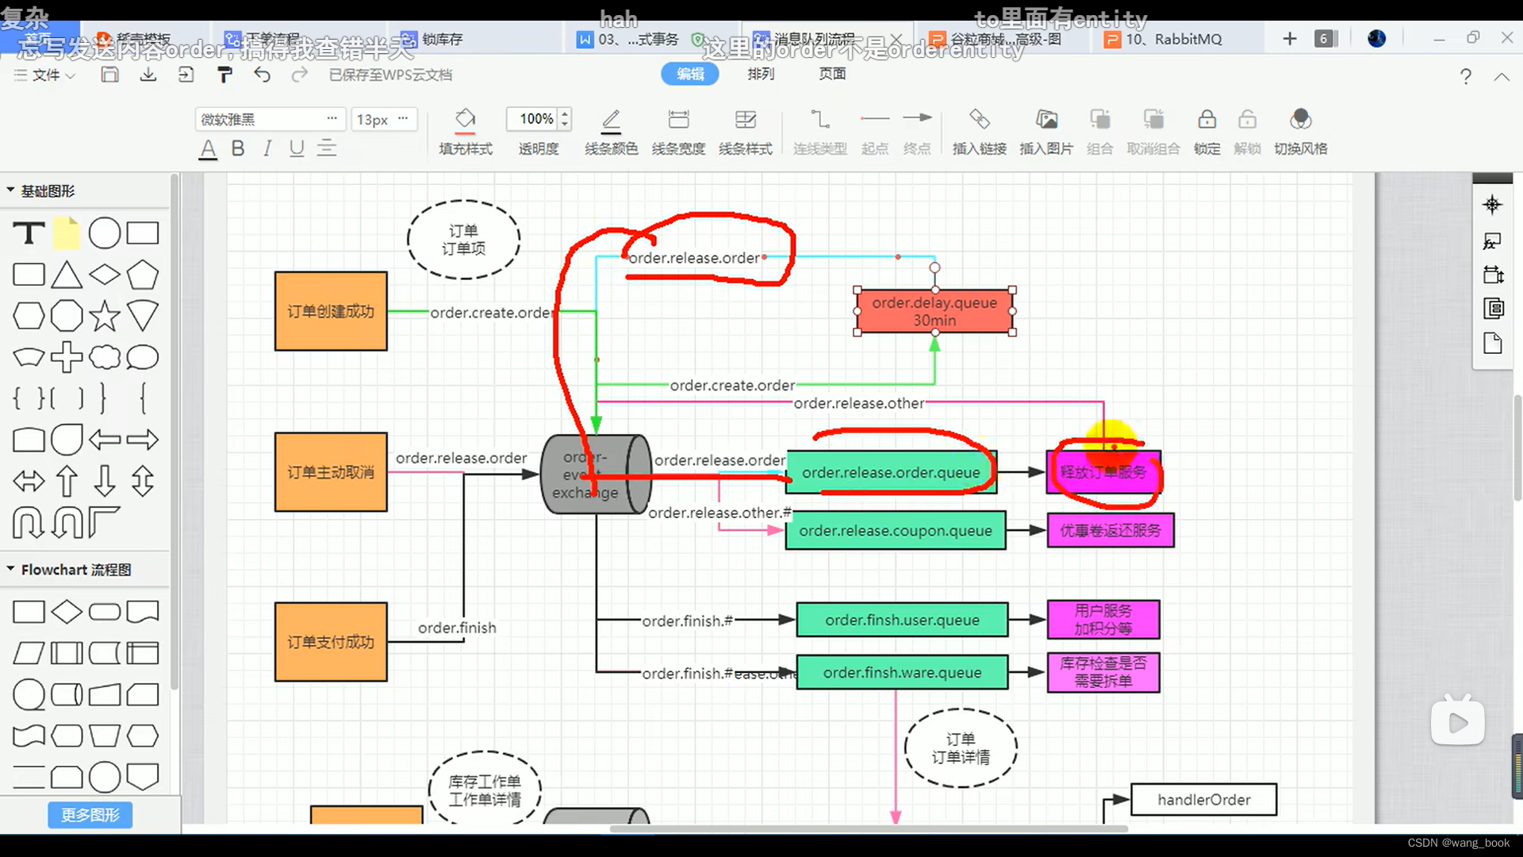Select the Text shape tool
This screenshot has width=1523, height=857.
(29, 233)
